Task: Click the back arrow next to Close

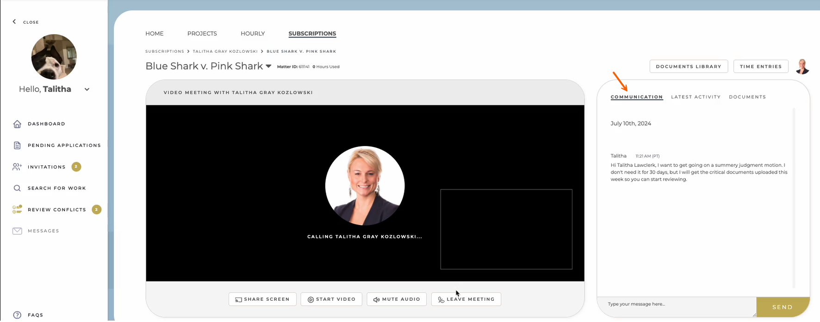Action: pyautogui.click(x=14, y=22)
